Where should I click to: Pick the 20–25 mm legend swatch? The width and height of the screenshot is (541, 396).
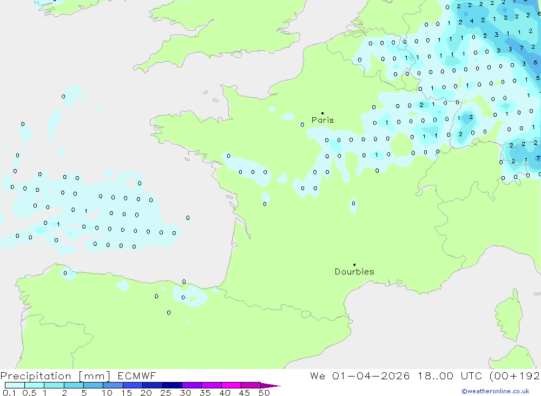click(153, 385)
